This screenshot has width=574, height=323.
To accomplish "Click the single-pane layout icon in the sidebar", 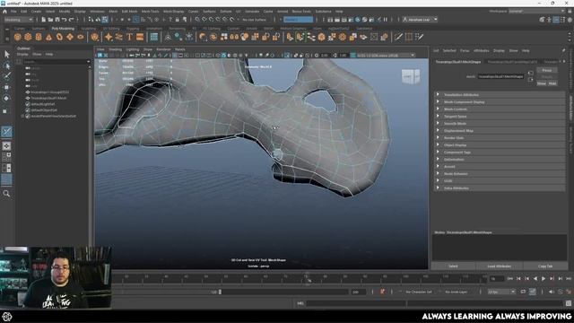I will coord(6,146).
